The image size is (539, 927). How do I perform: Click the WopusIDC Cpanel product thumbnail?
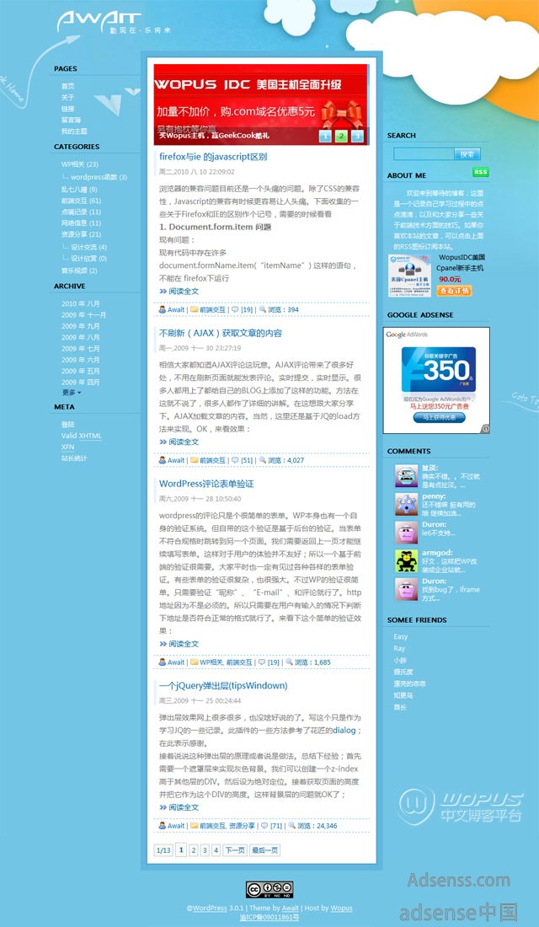pos(409,276)
